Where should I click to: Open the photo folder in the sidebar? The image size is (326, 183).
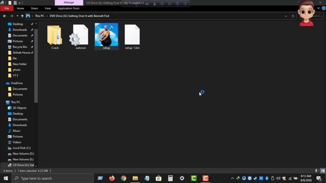pos(16,70)
